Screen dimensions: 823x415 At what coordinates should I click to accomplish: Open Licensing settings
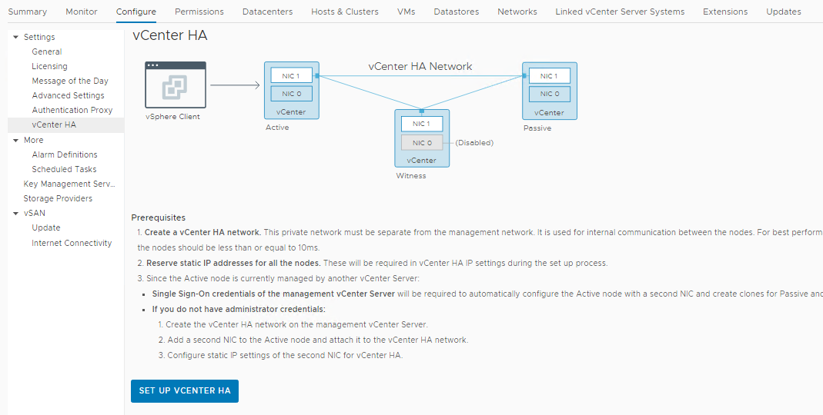coord(49,67)
